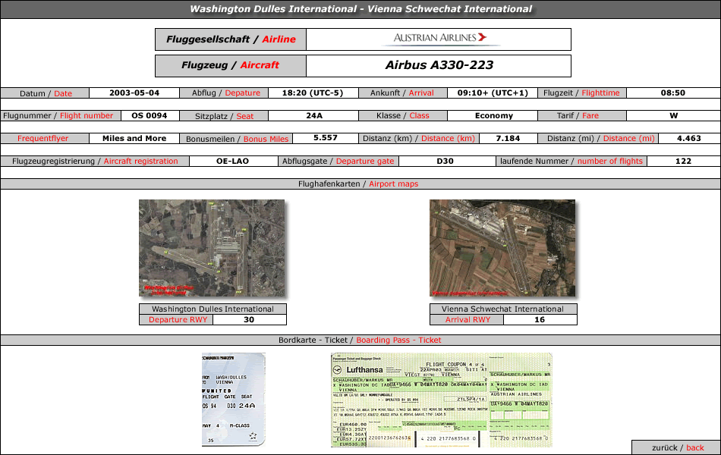Select the flight number OS 0094 value
Screen dimensions: 721x455
[150, 116]
